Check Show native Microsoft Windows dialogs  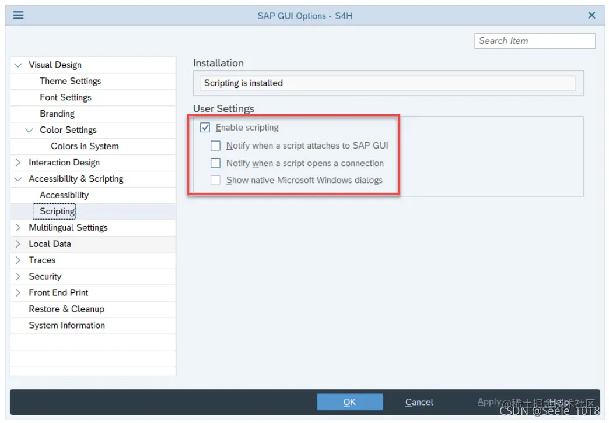tap(215, 180)
